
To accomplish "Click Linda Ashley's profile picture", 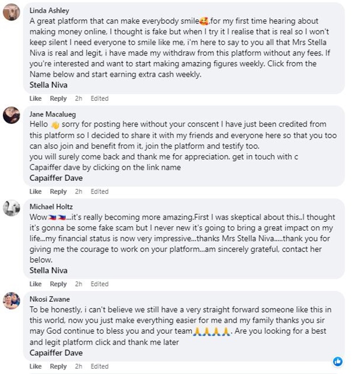I will point(11,12).
